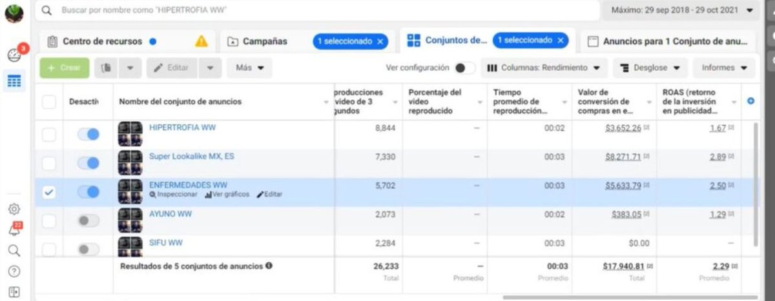The image size is (775, 301).
Task: Click the Porcentaje del video reproducido header
Action: click(x=435, y=102)
